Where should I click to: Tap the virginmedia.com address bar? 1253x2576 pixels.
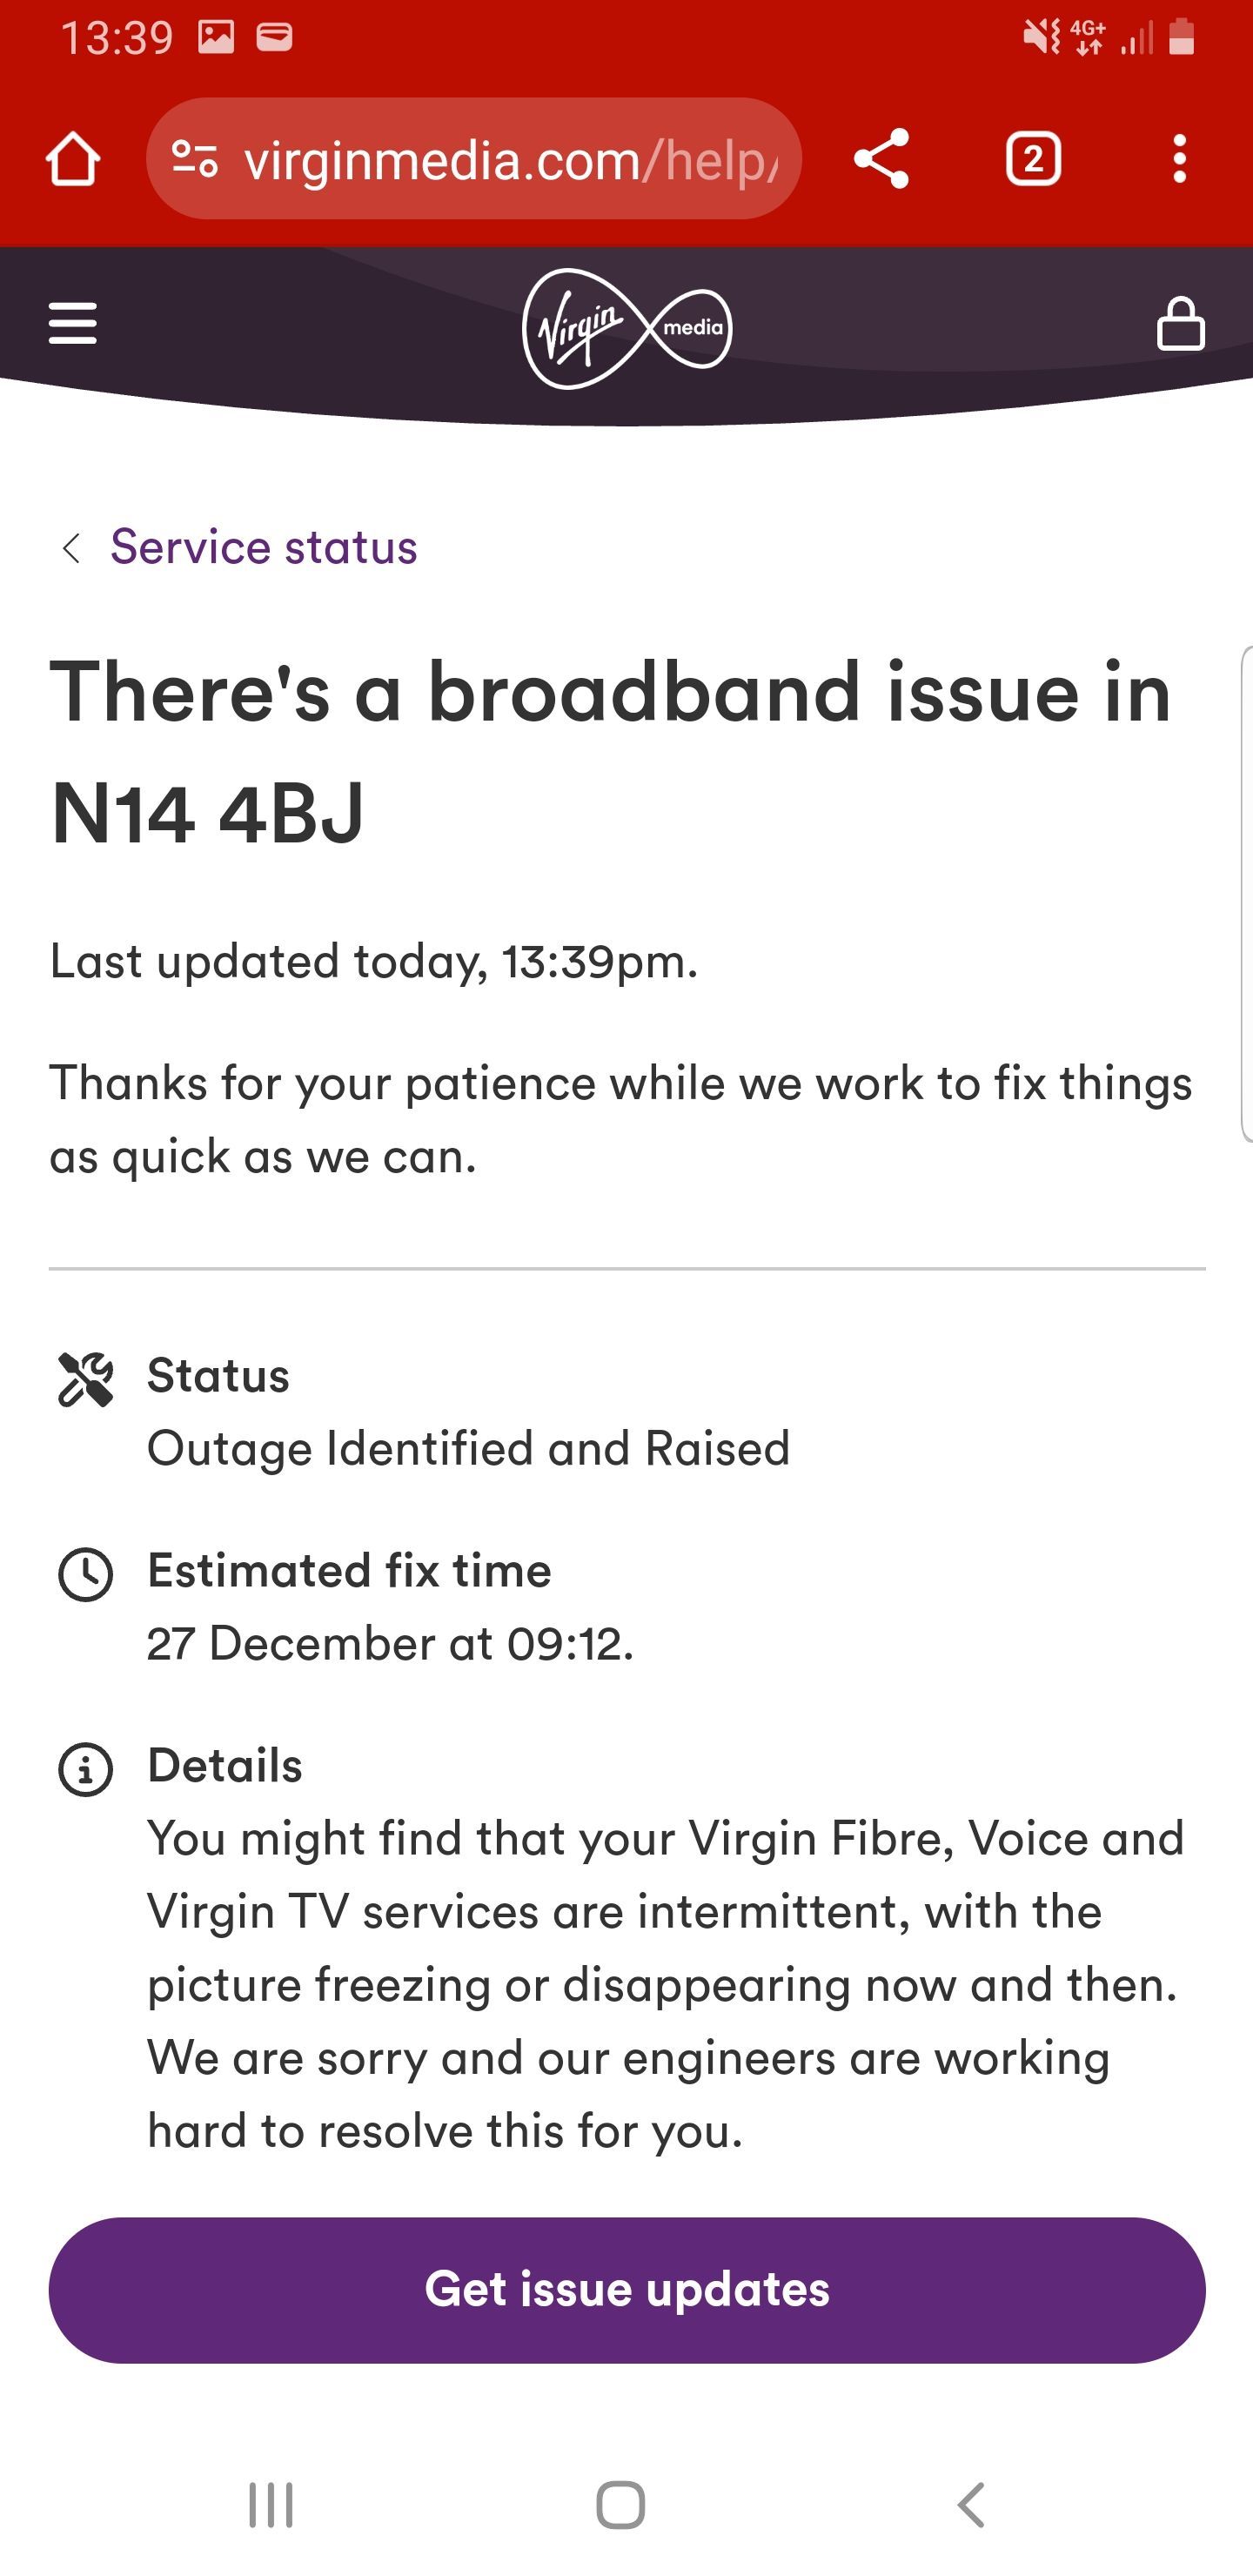click(474, 159)
